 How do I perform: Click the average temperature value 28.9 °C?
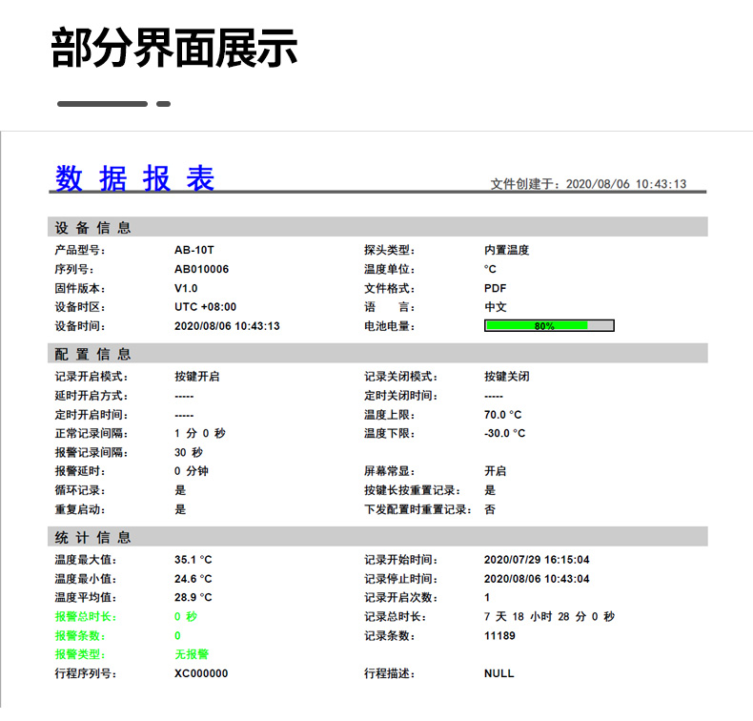(193, 598)
